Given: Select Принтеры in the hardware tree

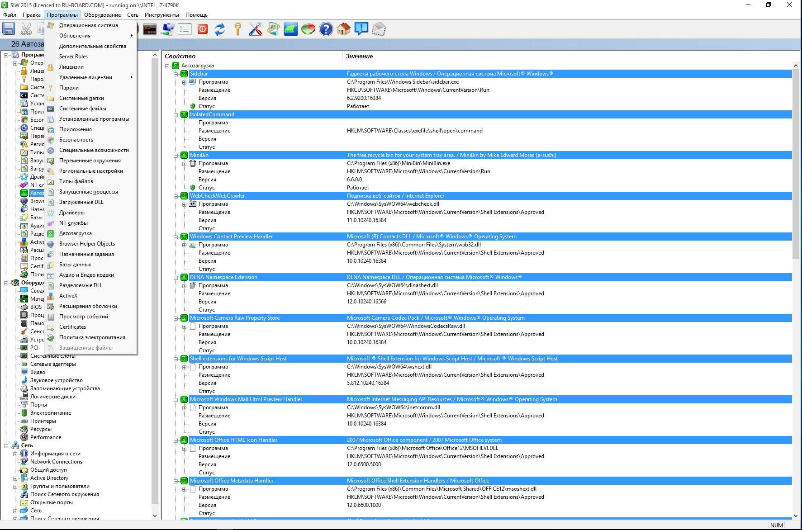Looking at the screenshot, I should pos(43,421).
